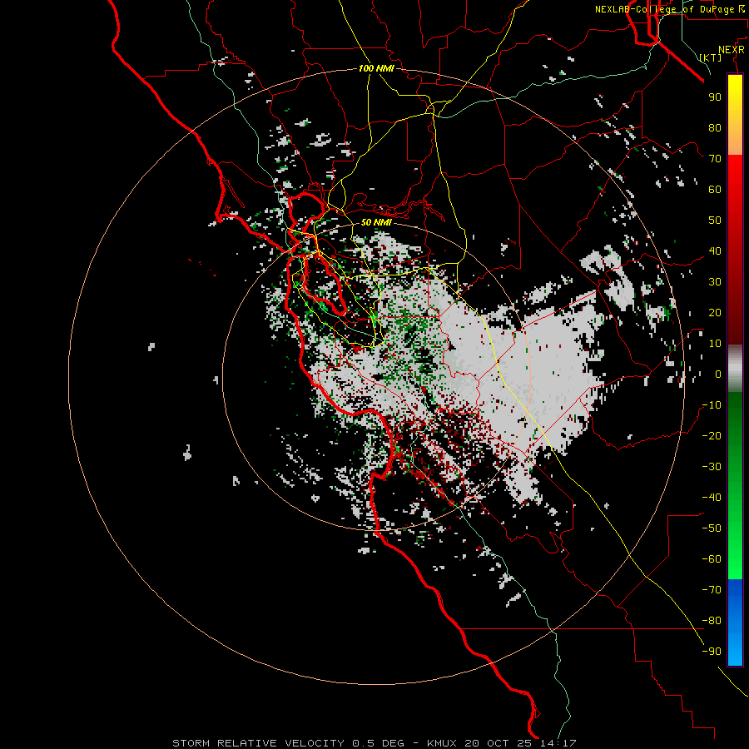Screen dimensions: 749x749
Task: Click the "0" value on velocity scale
Action: click(718, 374)
